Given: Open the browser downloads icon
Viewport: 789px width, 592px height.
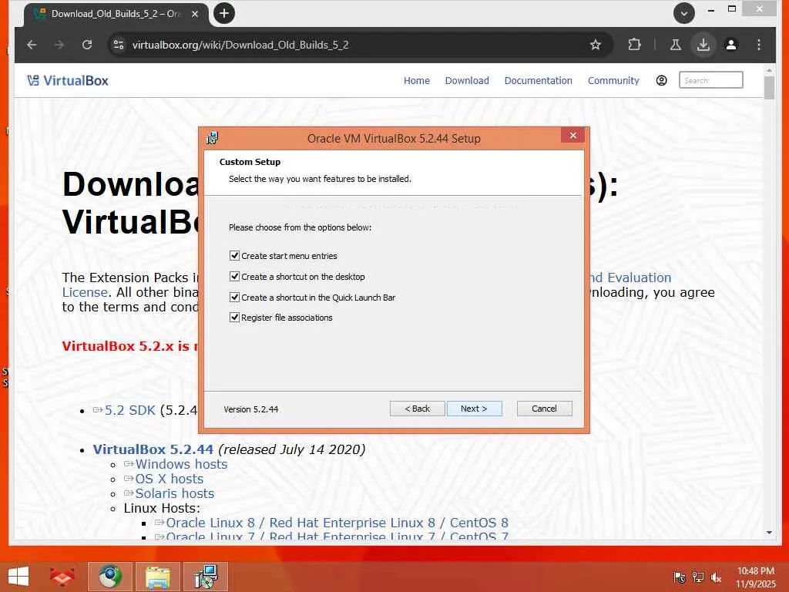Looking at the screenshot, I should 703,45.
